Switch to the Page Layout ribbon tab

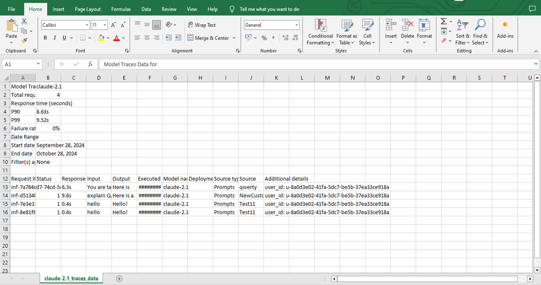(x=88, y=9)
